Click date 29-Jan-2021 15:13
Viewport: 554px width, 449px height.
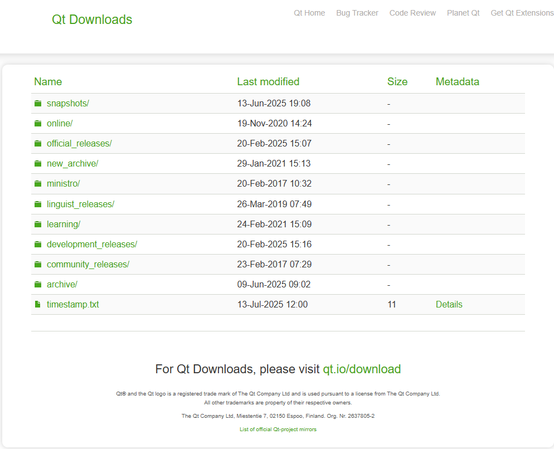point(274,164)
